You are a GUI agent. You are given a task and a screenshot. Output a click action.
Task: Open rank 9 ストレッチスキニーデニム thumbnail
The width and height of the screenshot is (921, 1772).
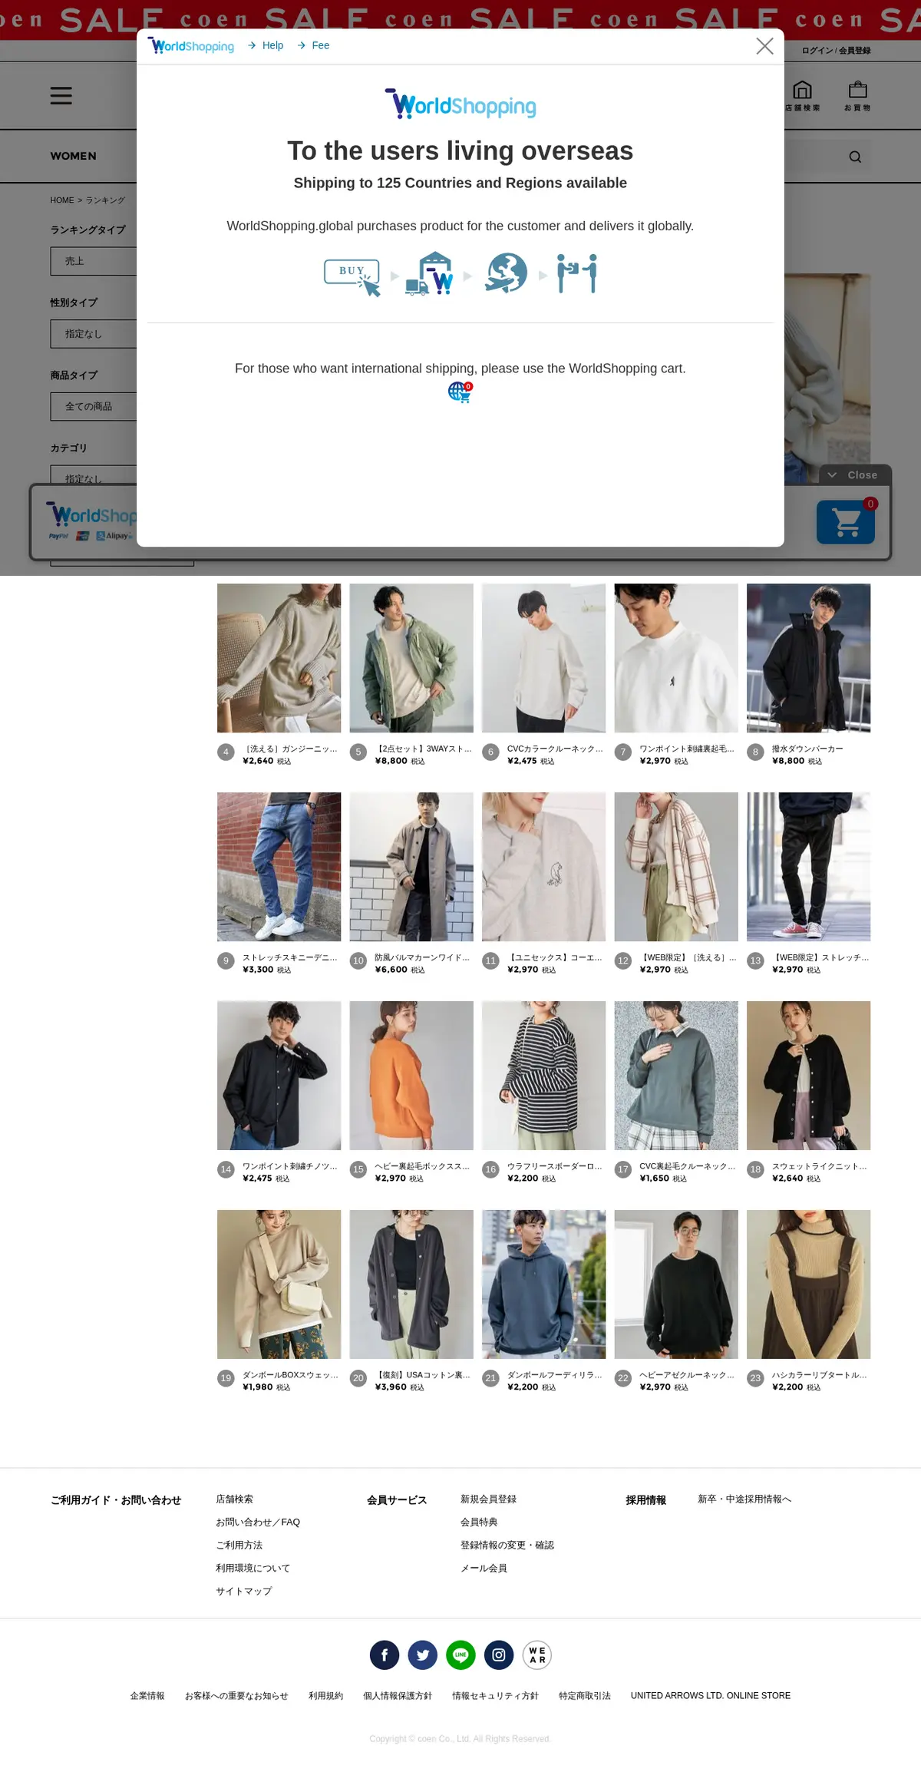[279, 867]
